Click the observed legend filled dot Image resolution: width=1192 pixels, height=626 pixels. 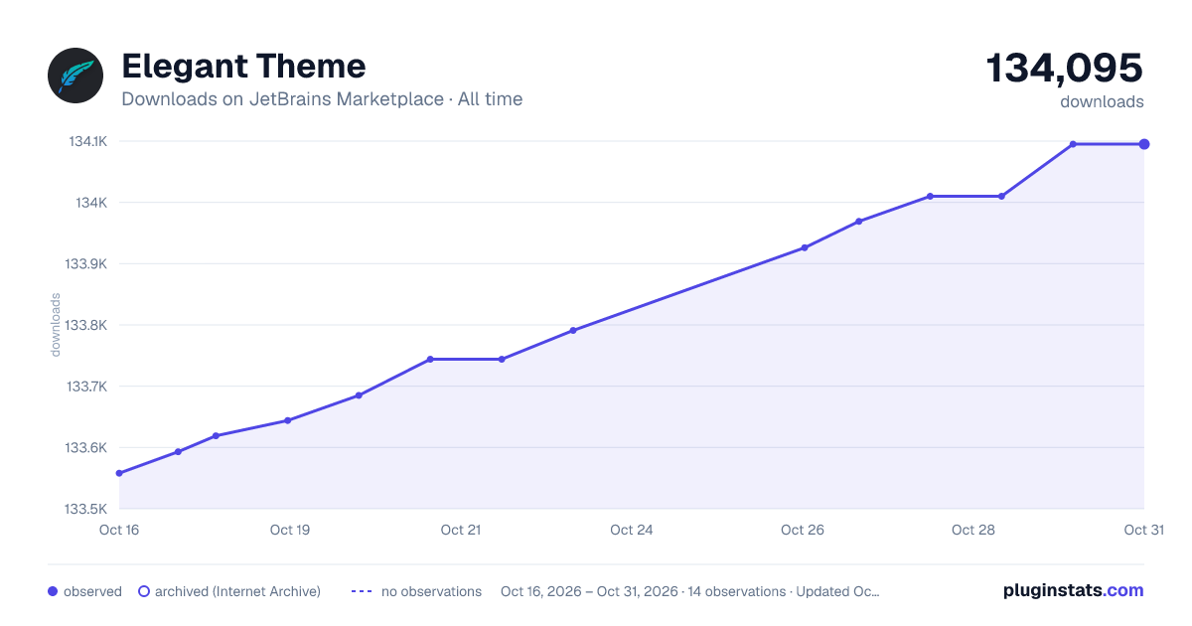point(53,591)
